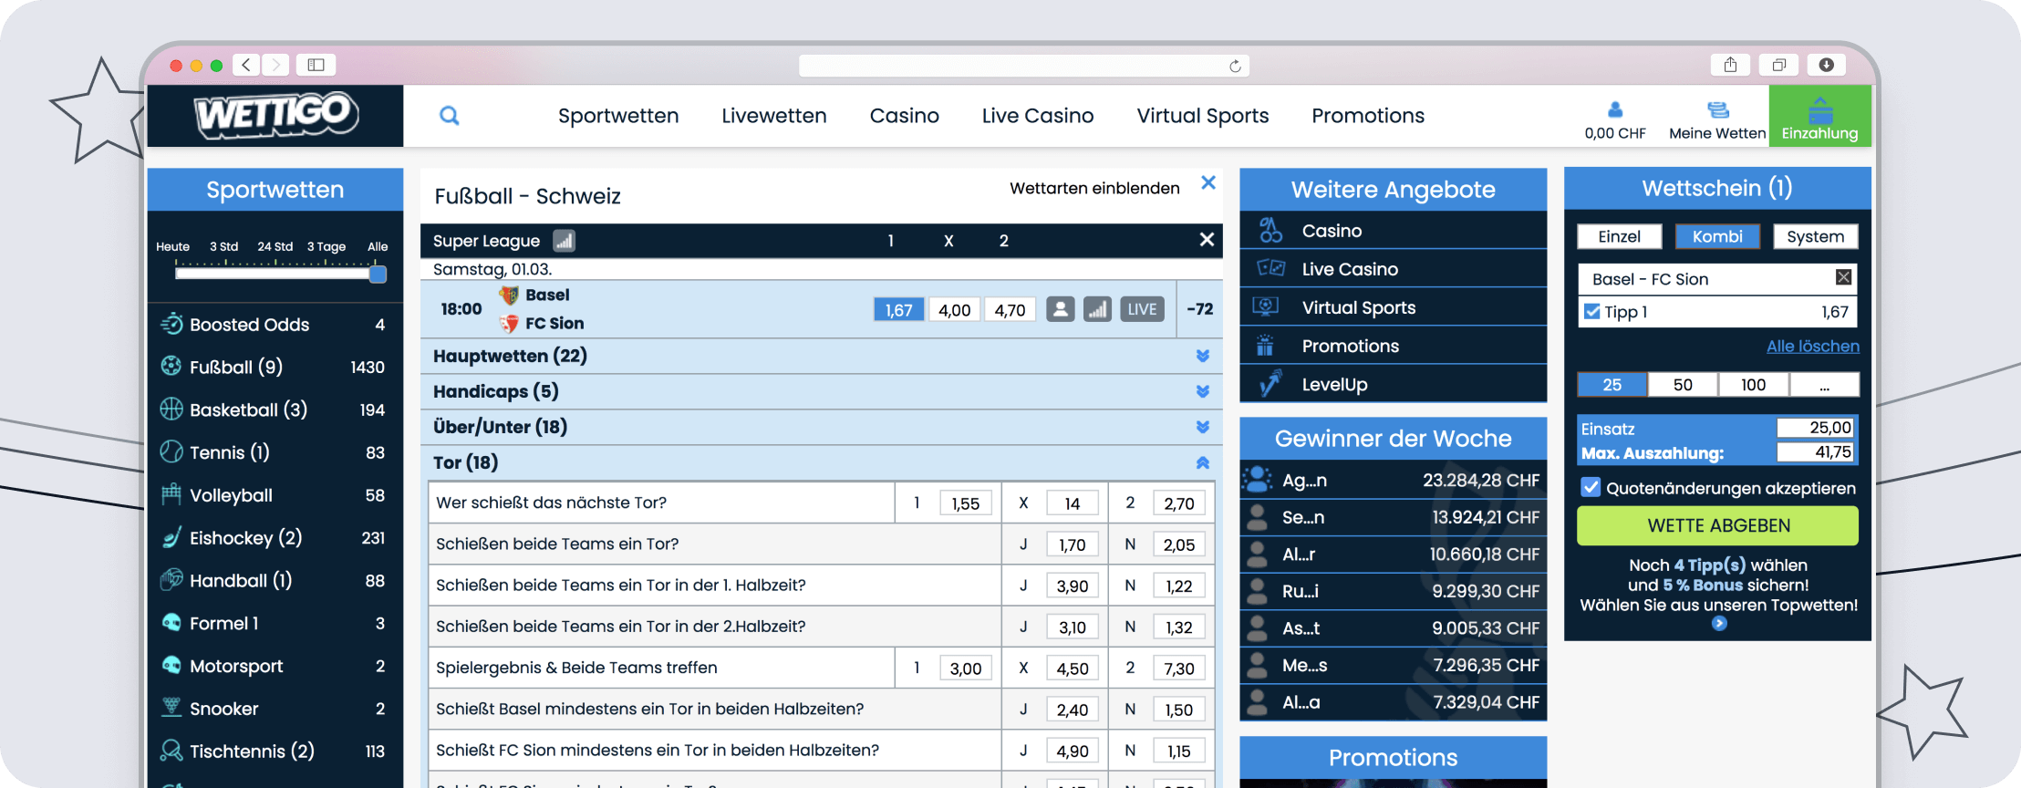Click the time filter slider handle

point(378,274)
